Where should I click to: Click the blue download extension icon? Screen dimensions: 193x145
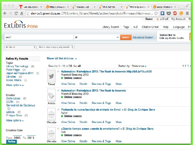(162, 13)
